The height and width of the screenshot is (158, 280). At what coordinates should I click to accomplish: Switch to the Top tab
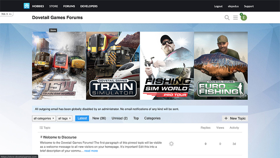pos(136,118)
